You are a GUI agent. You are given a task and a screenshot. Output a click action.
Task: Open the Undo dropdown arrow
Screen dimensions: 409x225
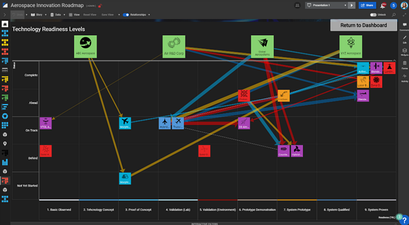pos(26,15)
